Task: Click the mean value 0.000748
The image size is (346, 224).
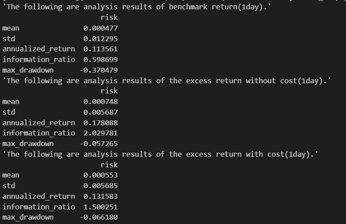Action: pos(101,102)
